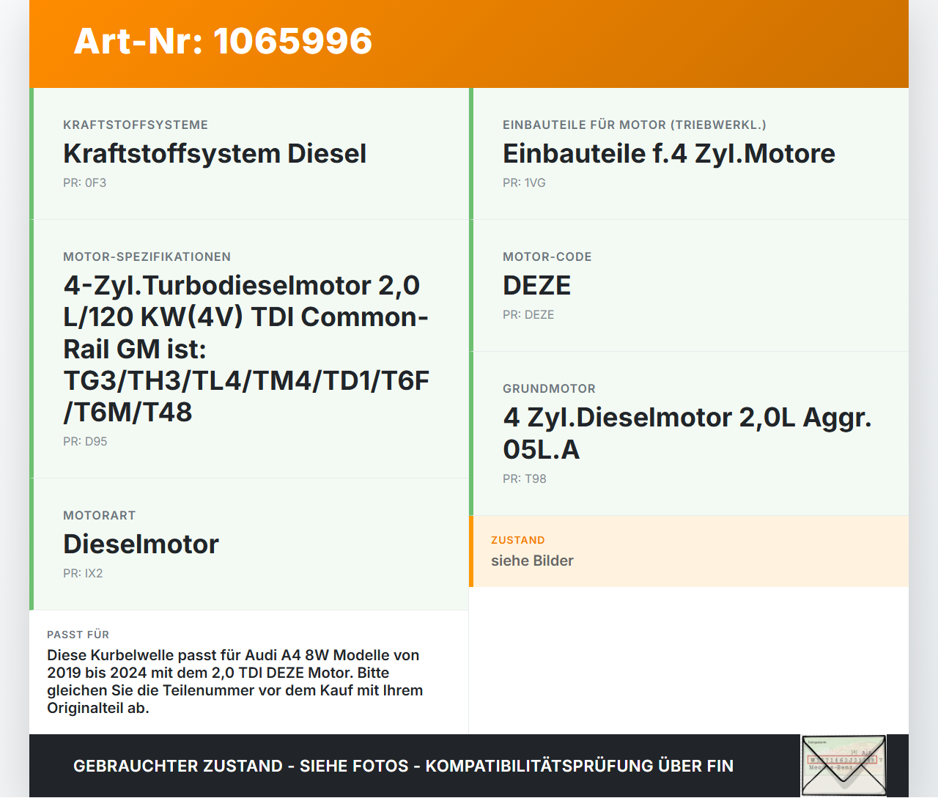Click the MOTOR-CODE label
Viewport: 938px width, 798px height.
[547, 257]
